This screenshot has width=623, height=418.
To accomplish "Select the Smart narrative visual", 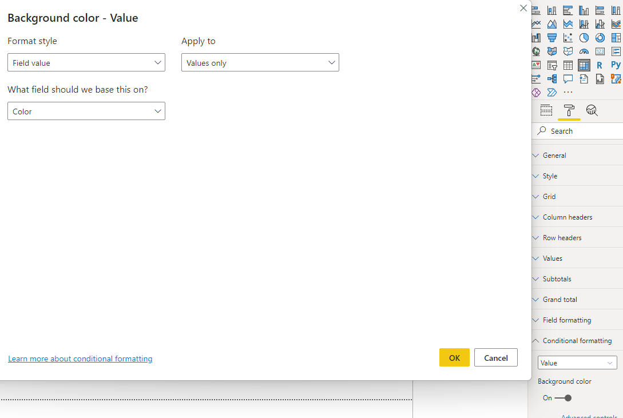I will coord(584,78).
